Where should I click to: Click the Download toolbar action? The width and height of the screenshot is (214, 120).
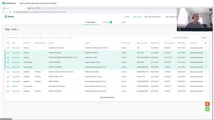61,37
